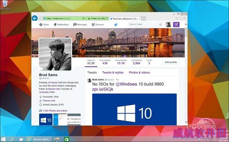The image size is (229, 142).
Task: Open the taskbar Search magnifier
Action: (x=12, y=139)
